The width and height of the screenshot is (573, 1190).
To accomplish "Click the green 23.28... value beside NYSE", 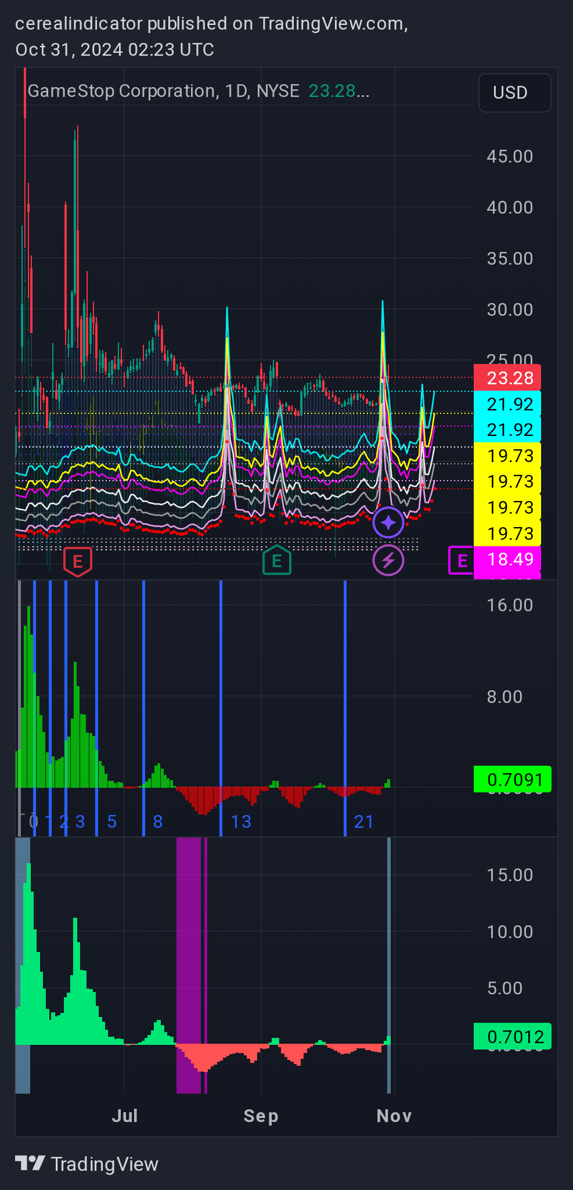I will point(338,91).
